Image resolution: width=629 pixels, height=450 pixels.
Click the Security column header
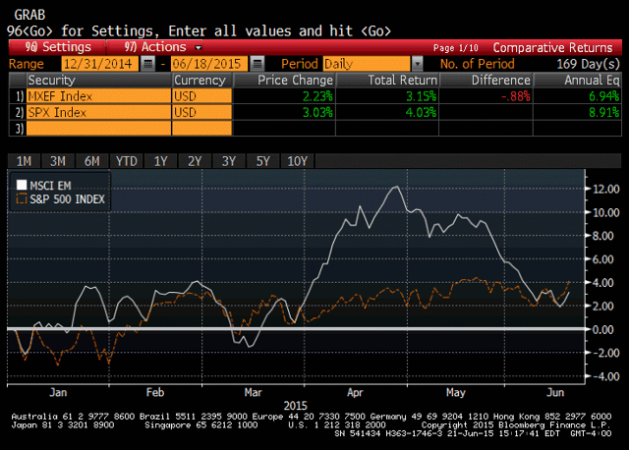98,81
